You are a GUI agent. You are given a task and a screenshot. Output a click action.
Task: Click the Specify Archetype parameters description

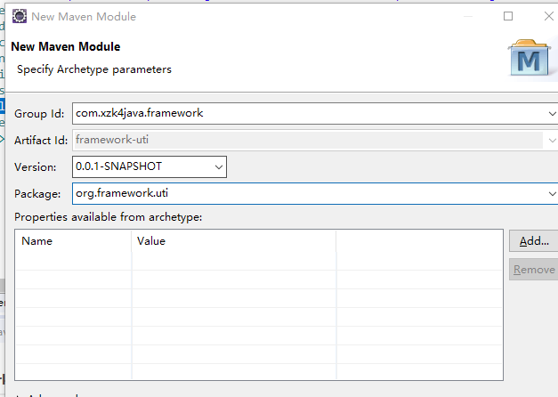[94, 69]
